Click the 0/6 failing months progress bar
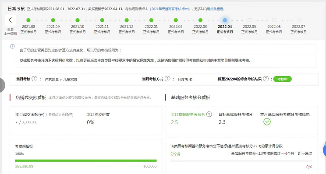 pyautogui.click(x=241, y=161)
